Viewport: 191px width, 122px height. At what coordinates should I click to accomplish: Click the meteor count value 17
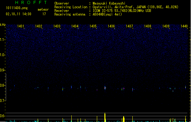44,14
